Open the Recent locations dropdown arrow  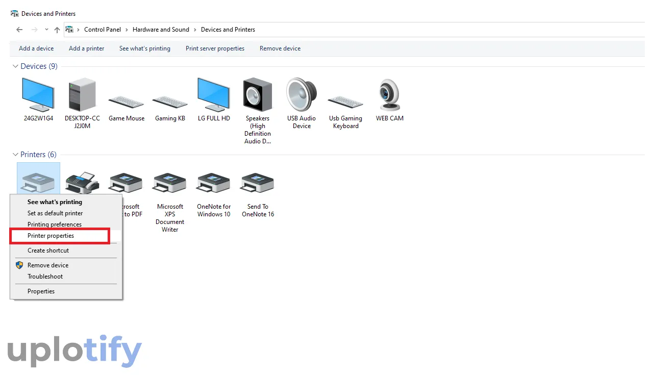pos(46,30)
